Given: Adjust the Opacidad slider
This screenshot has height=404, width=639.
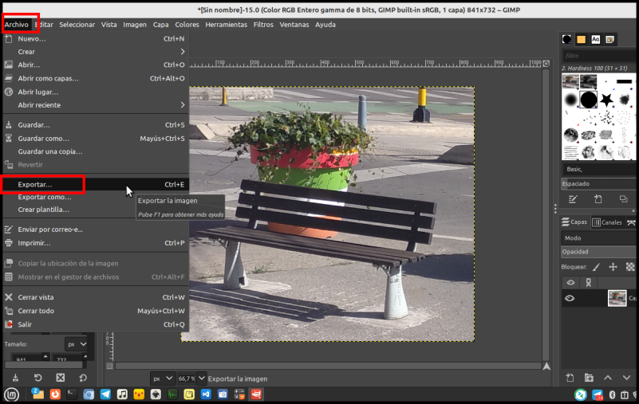Looking at the screenshot, I should click(599, 252).
